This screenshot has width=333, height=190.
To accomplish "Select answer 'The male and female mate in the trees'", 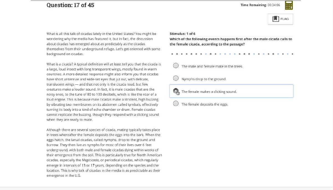I will click(176, 66).
